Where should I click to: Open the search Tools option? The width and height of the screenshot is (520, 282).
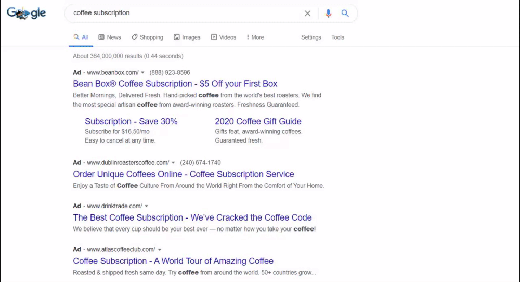(337, 37)
